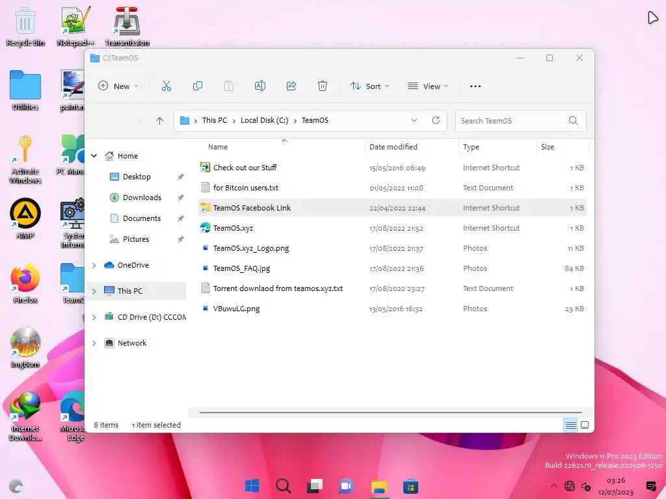Click This PC breadcrumb in address bar

pyautogui.click(x=215, y=120)
